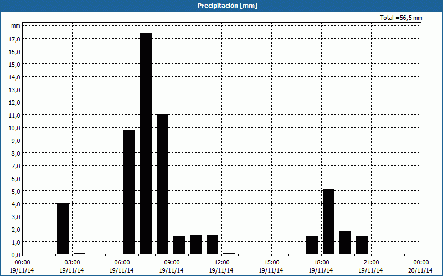The image size is (443, 276).
Task: Click the 5,0 y-axis value
Action: tap(16, 191)
